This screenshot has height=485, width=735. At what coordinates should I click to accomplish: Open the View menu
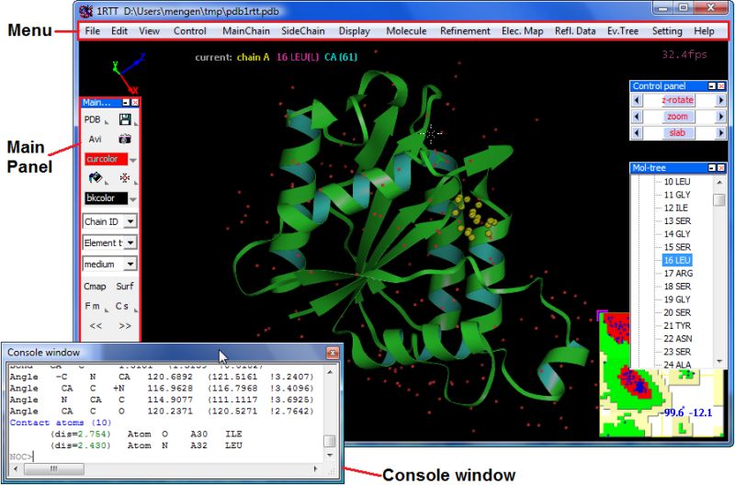(x=149, y=31)
